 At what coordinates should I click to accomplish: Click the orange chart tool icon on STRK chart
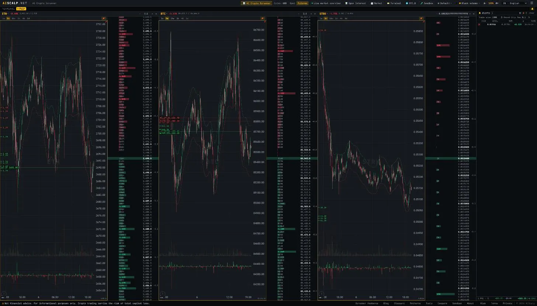pyautogui.click(x=421, y=18)
